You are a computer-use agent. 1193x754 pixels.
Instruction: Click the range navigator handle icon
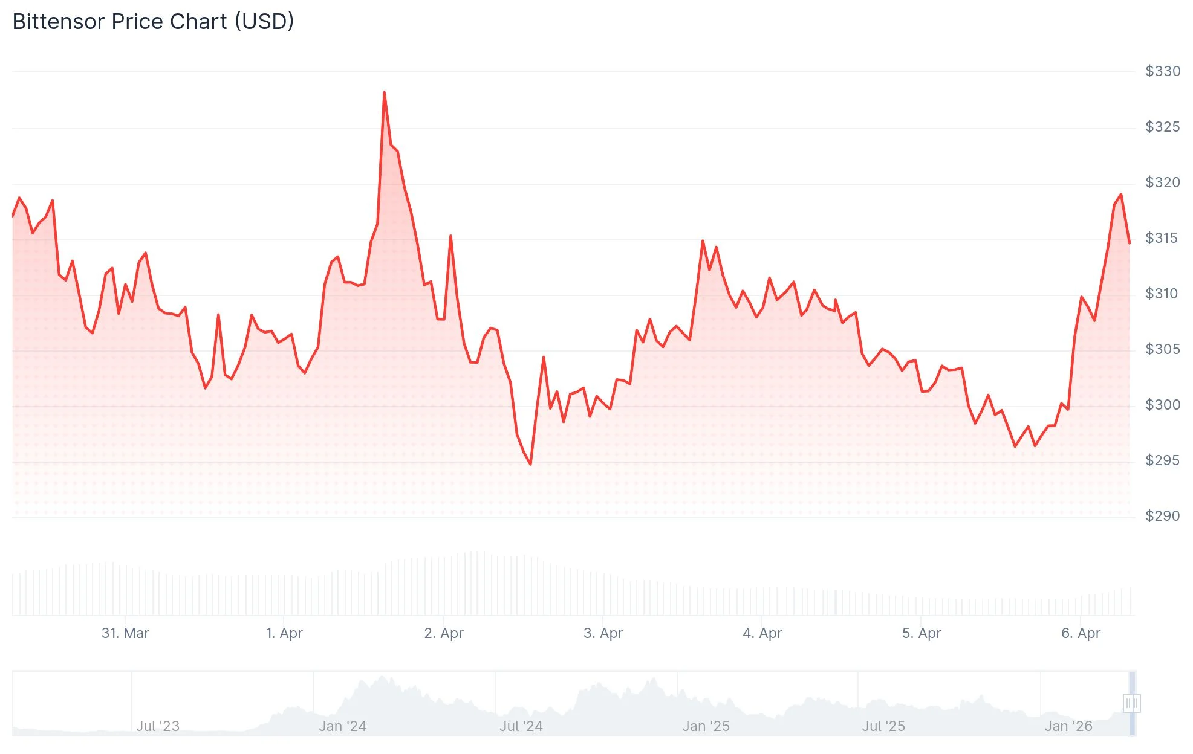1131,703
